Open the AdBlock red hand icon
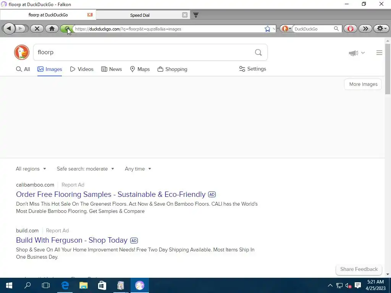The image size is (391, 293). click(351, 29)
